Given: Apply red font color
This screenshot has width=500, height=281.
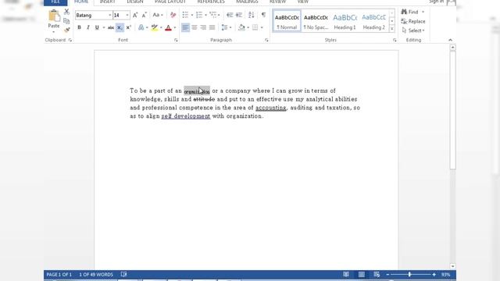Looking at the screenshot, I should click(x=169, y=28).
